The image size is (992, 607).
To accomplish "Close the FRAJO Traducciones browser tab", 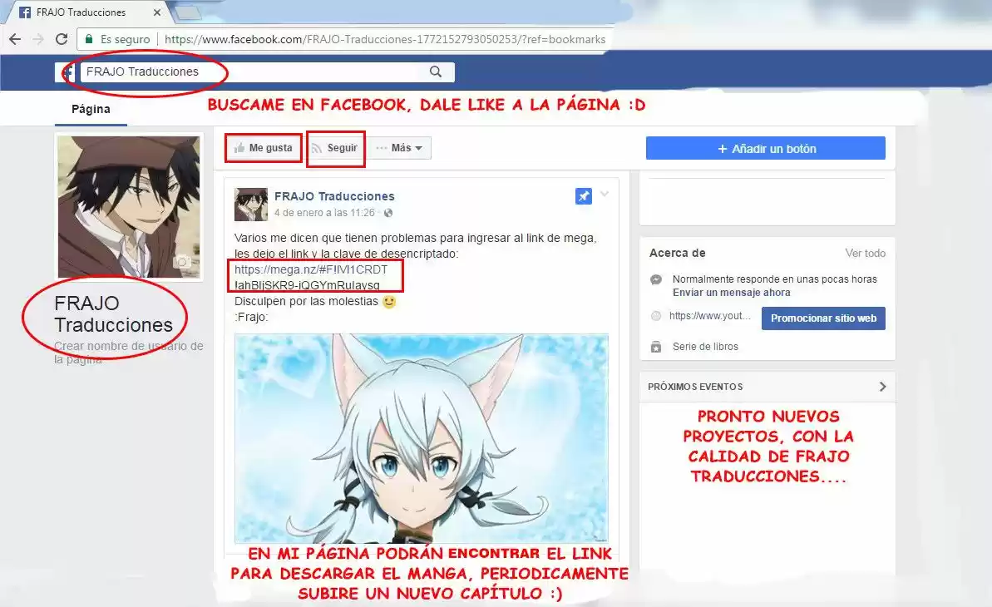I will [157, 12].
